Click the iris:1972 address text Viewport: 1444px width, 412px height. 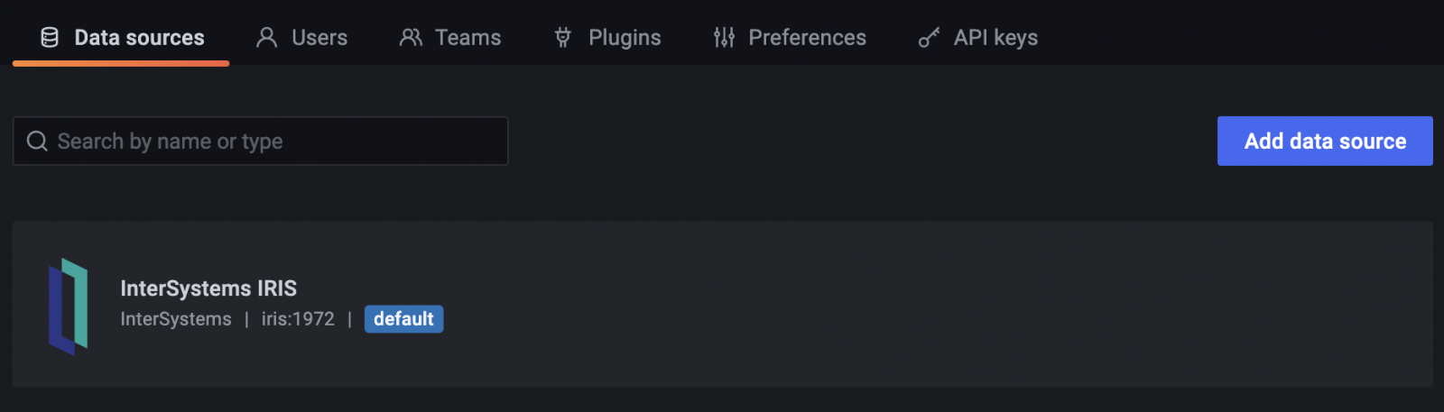298,319
